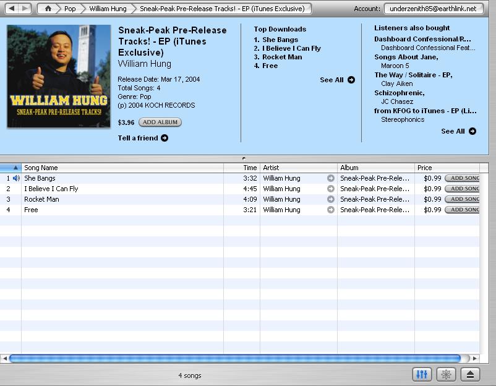Click the William Hung album cover art
Image resolution: width=496 pixels, height=386 pixels.
pyautogui.click(x=59, y=76)
